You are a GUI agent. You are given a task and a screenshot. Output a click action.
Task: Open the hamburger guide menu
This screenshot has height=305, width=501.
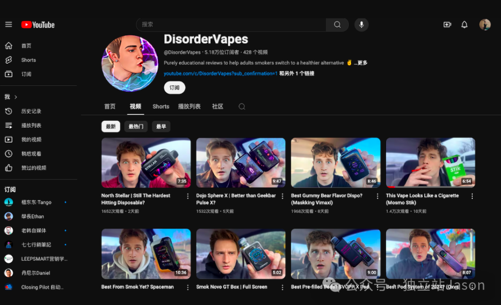[9, 25]
